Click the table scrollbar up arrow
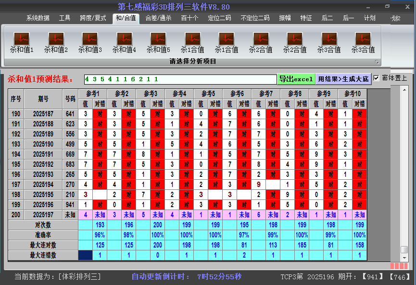 pyautogui.click(x=404, y=90)
